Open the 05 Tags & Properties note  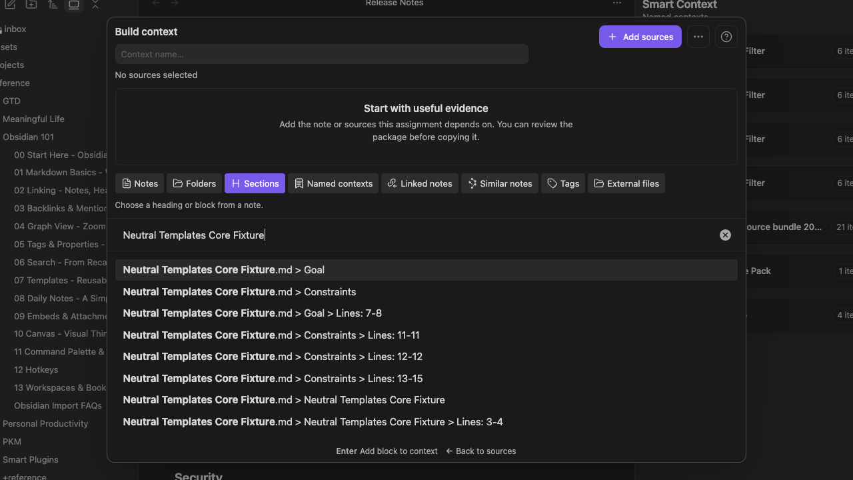tap(59, 245)
